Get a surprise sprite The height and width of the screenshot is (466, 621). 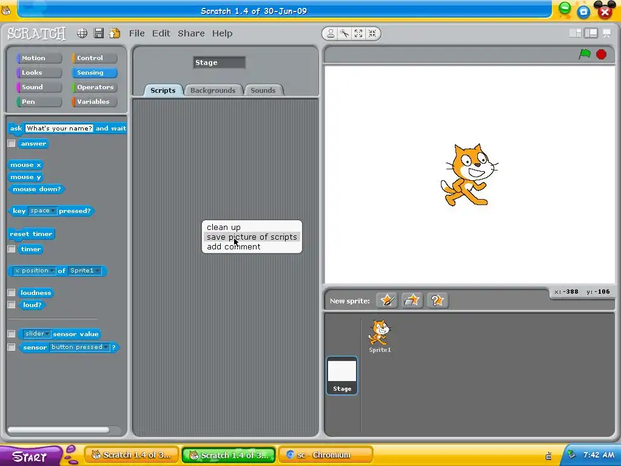coord(437,300)
